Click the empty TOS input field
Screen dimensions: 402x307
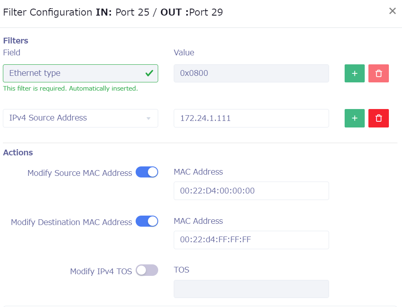pos(251,289)
